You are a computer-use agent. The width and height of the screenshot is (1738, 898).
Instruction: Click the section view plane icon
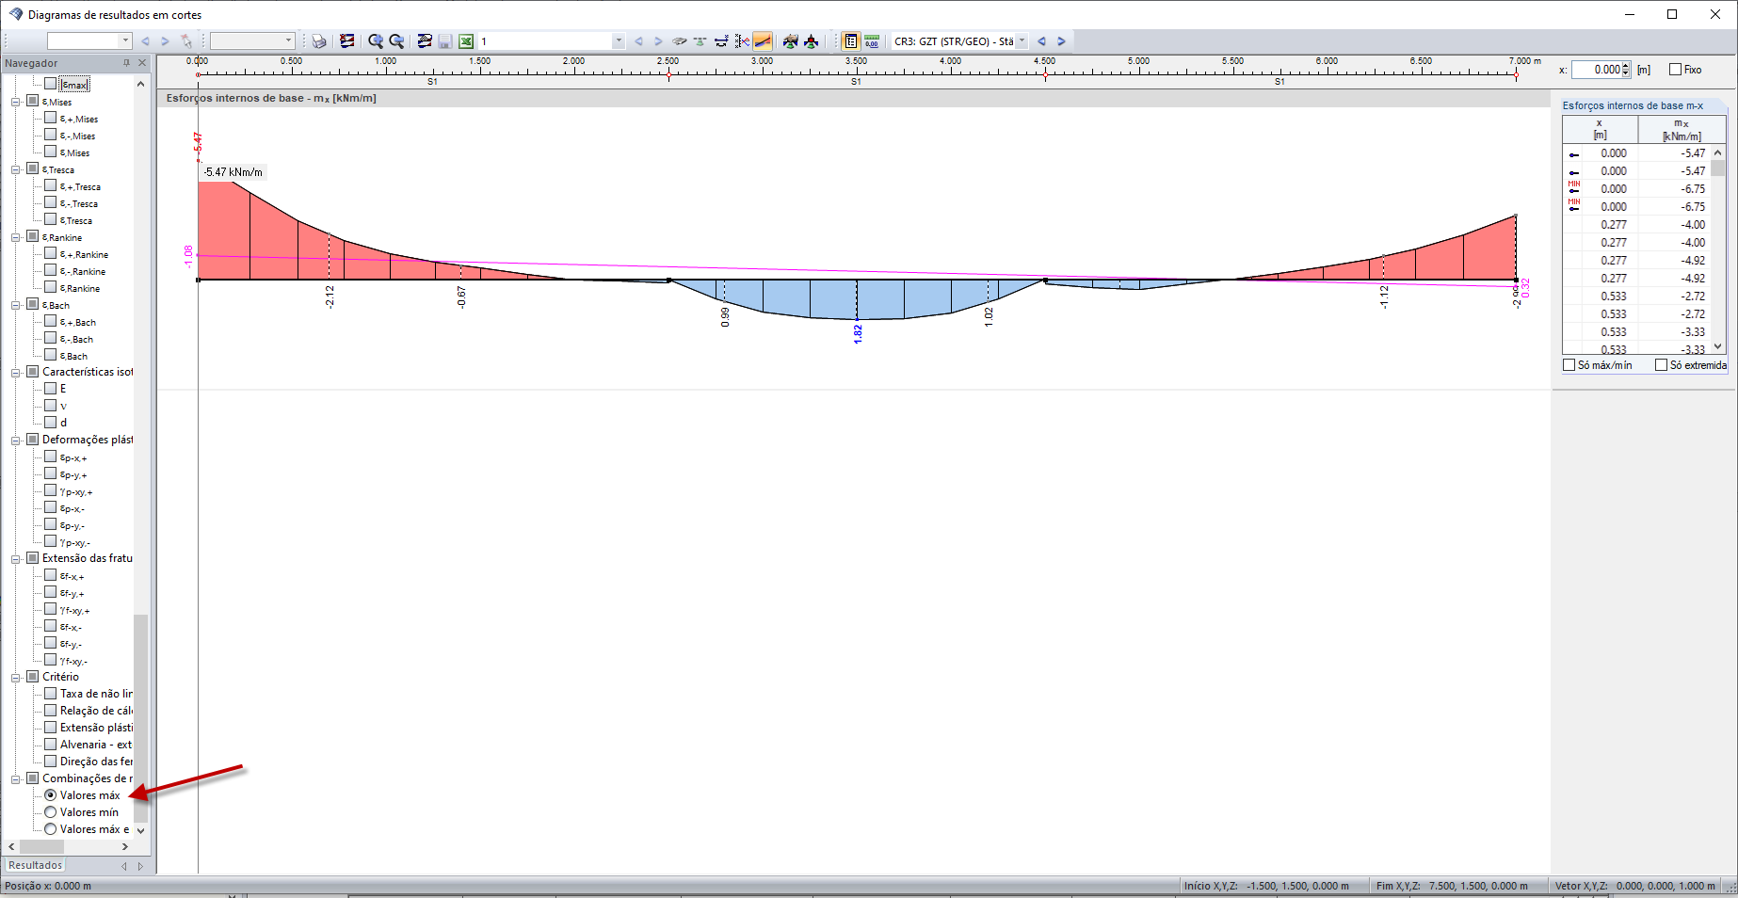click(x=679, y=41)
